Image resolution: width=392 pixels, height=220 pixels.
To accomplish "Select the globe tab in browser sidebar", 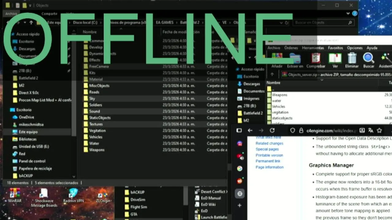I will (239, 194).
